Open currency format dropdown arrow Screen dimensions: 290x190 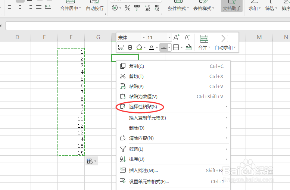click(x=121, y=8)
